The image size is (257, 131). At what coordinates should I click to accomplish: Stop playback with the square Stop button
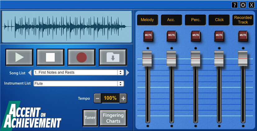[50, 57]
